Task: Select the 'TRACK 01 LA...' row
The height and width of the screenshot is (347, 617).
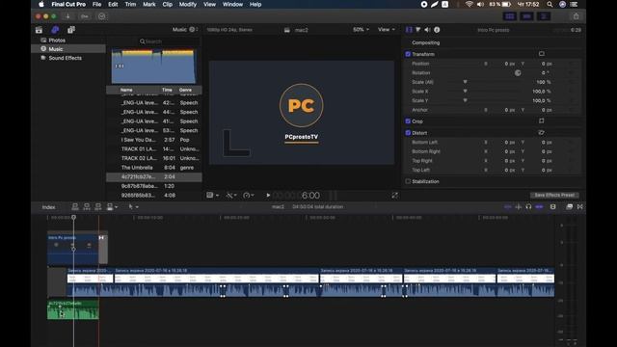Action: click(154, 149)
